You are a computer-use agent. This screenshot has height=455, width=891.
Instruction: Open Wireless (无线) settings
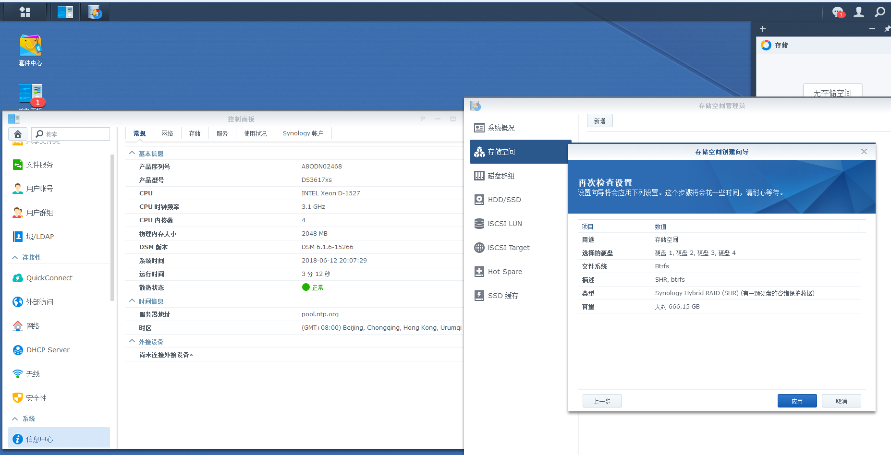coord(59,374)
